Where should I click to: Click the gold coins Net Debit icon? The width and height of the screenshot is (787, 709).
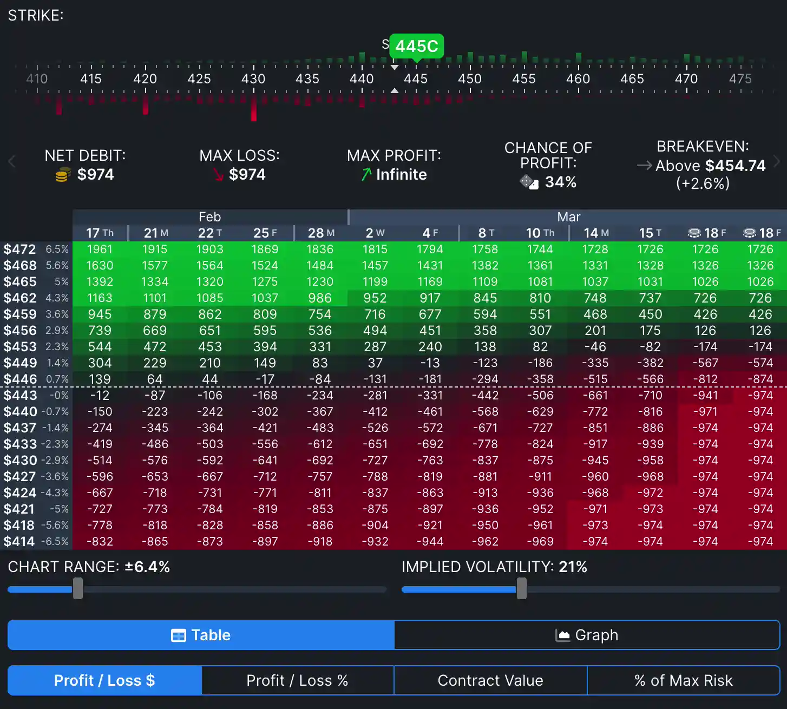point(63,175)
